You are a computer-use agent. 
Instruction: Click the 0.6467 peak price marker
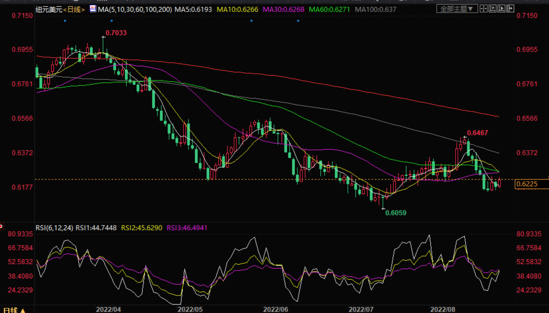tap(477, 133)
